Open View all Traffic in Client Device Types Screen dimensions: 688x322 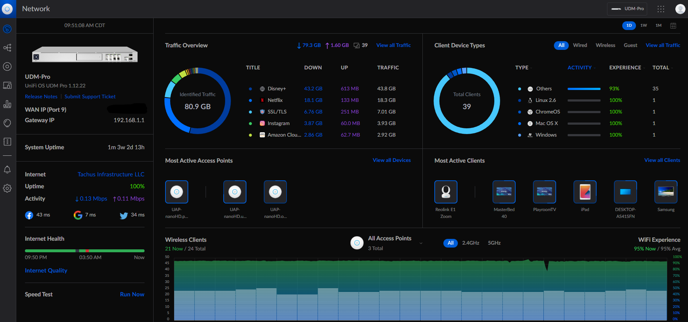click(x=663, y=45)
